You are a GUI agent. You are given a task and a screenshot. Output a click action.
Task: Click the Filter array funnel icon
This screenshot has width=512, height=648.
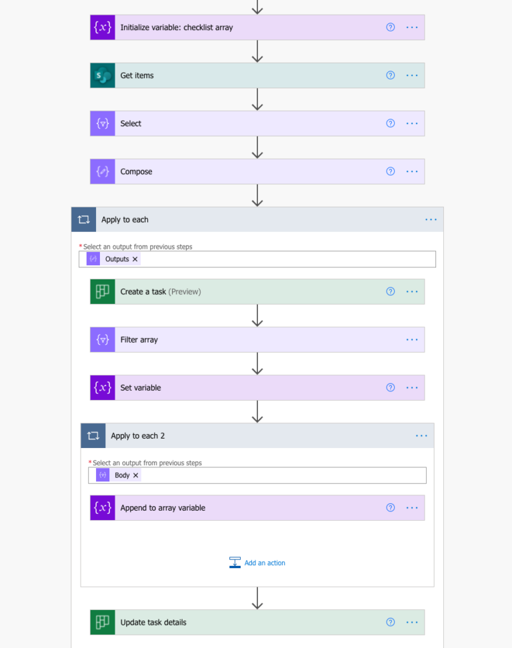103,339
